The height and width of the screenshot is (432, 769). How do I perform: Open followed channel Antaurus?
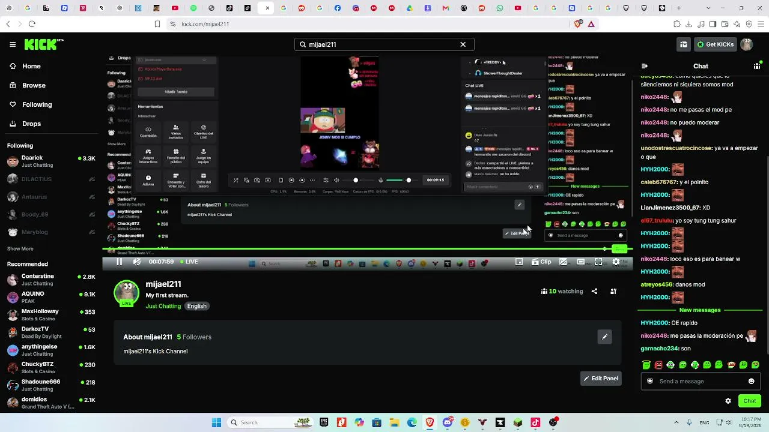pyautogui.click(x=51, y=197)
